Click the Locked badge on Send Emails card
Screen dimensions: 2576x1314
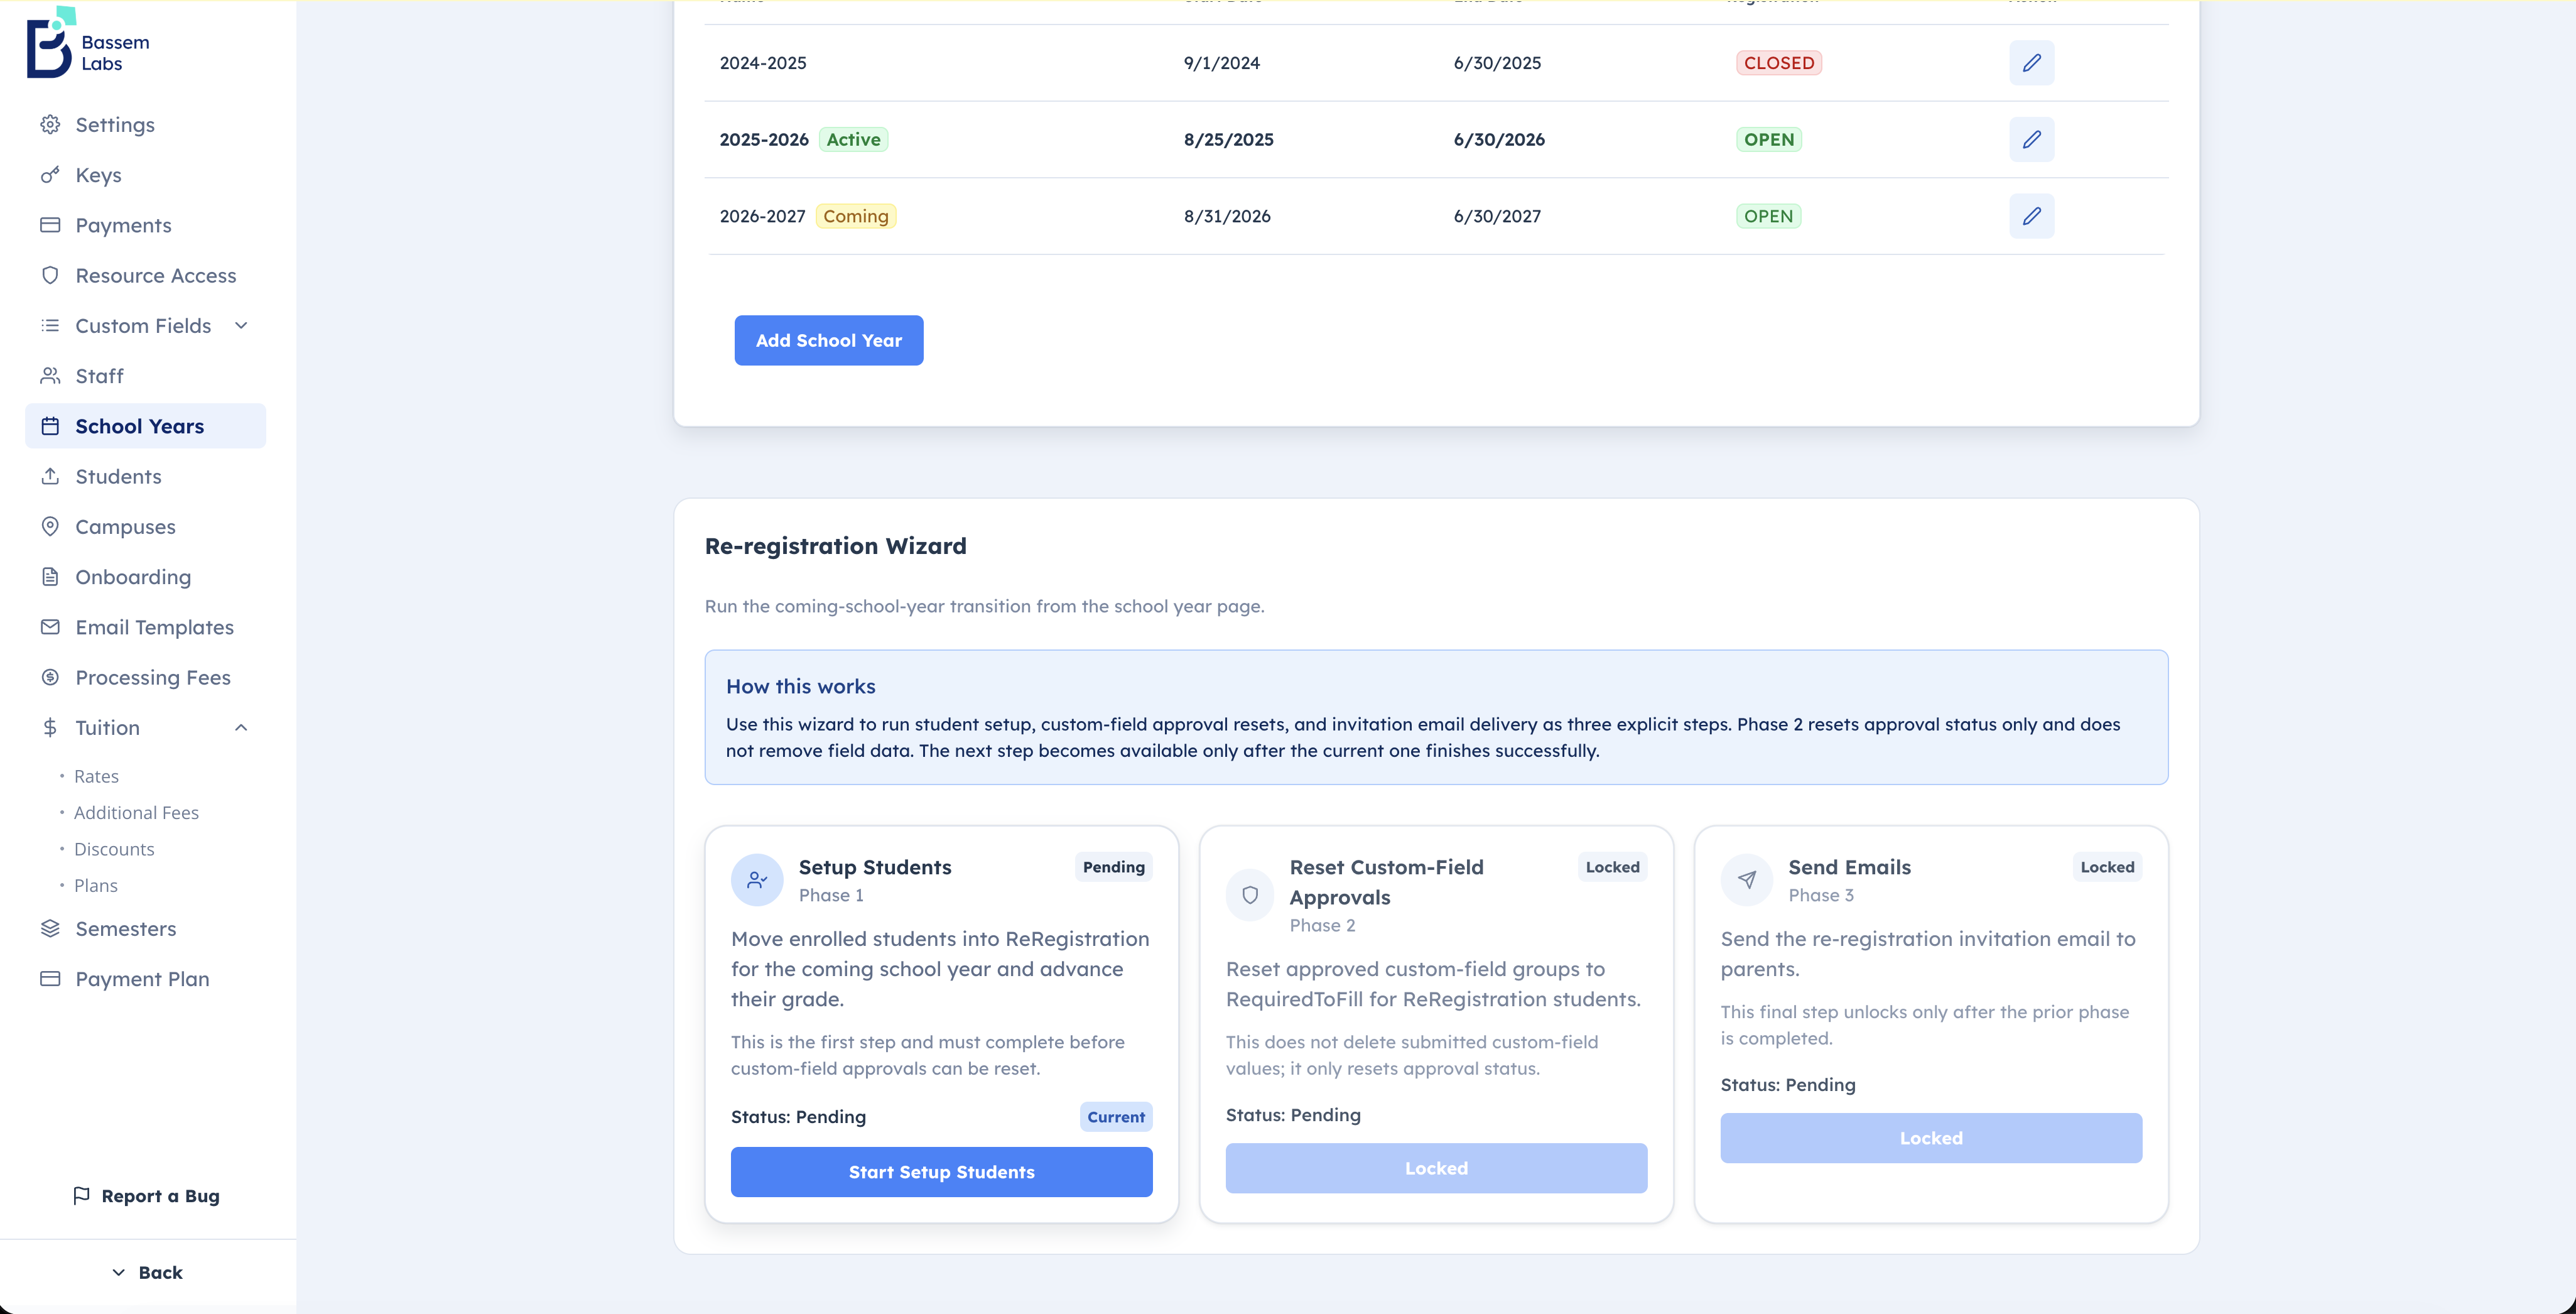2107,867
